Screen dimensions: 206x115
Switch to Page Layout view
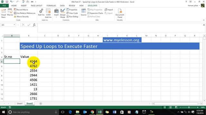[170, 107]
